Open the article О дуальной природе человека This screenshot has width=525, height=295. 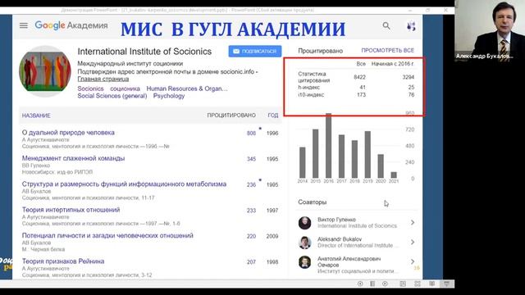click(x=68, y=133)
